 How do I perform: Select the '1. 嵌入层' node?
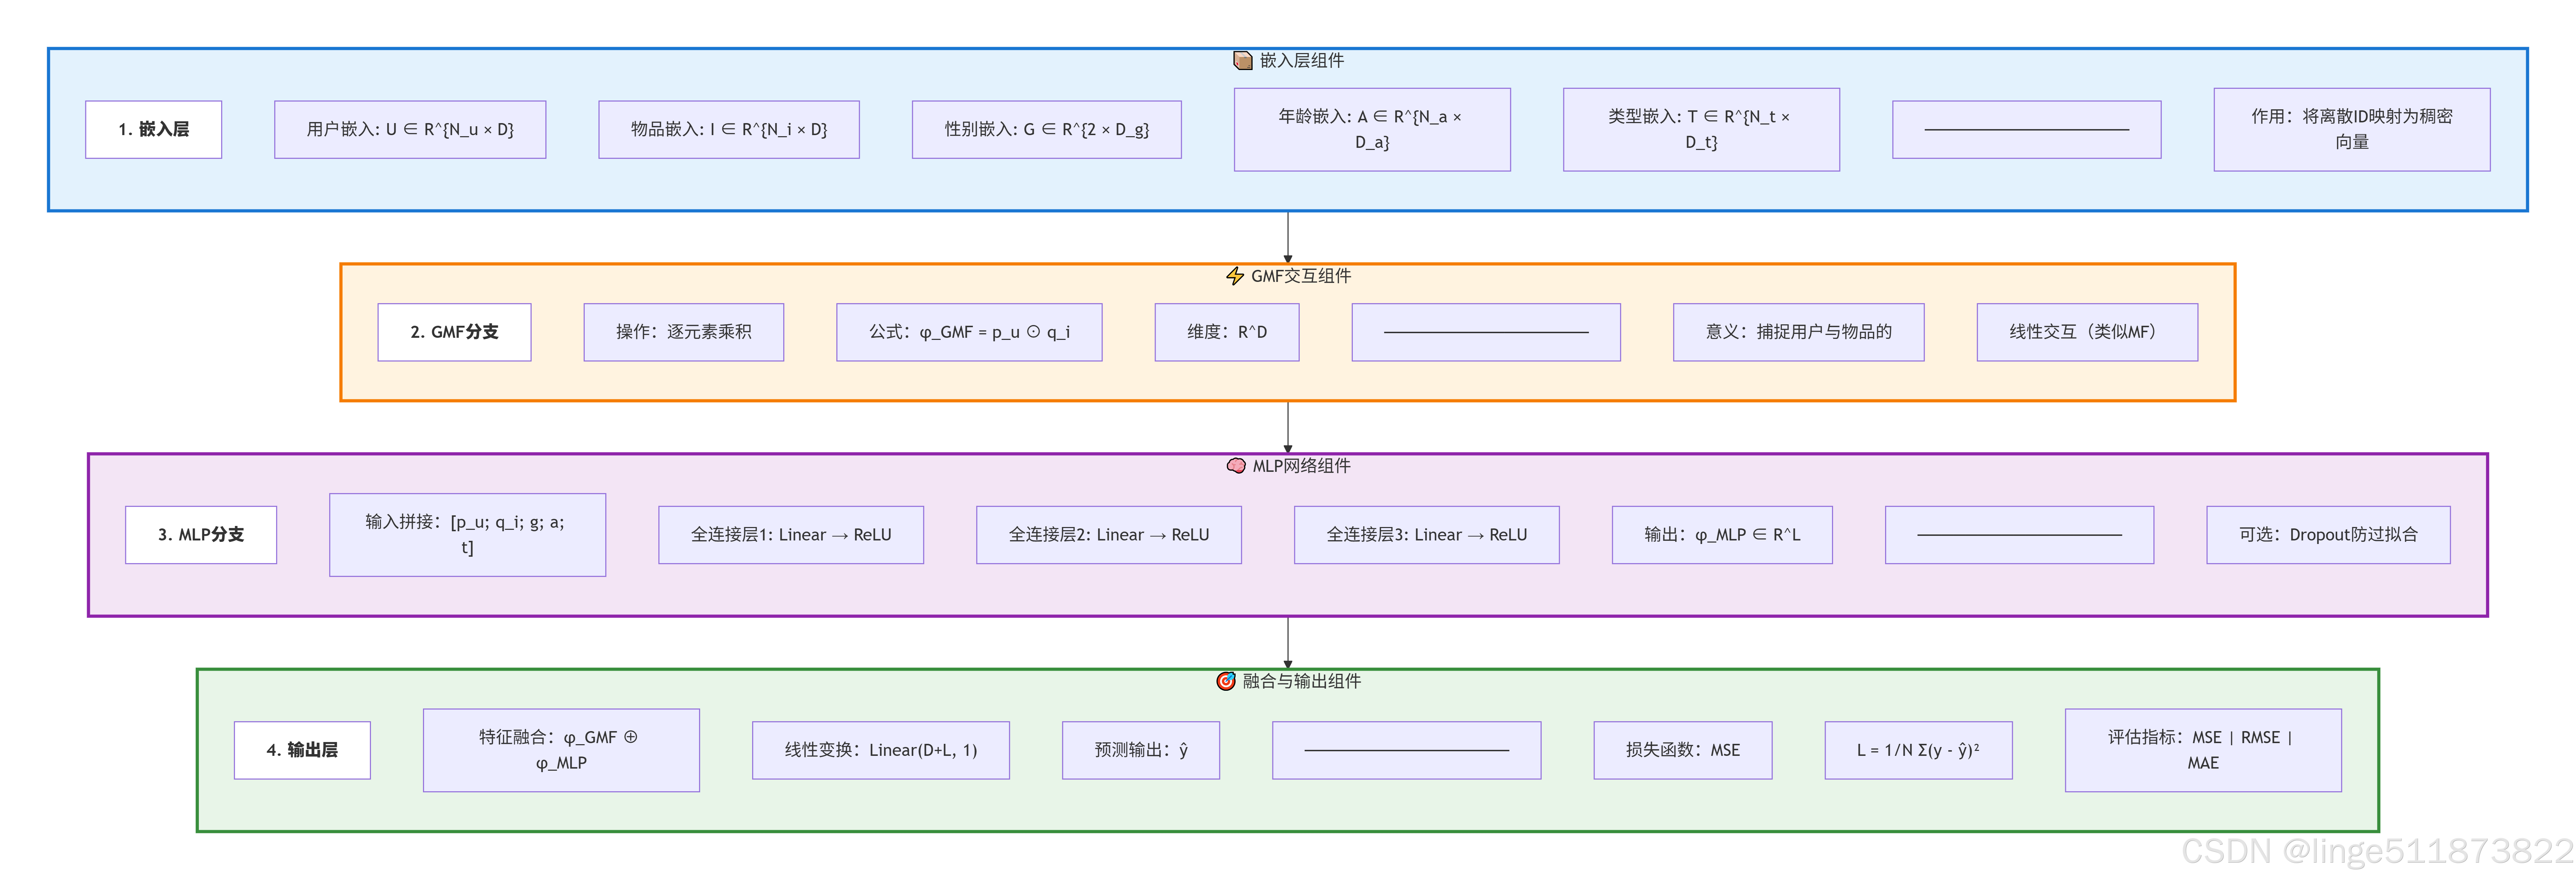coord(153,130)
